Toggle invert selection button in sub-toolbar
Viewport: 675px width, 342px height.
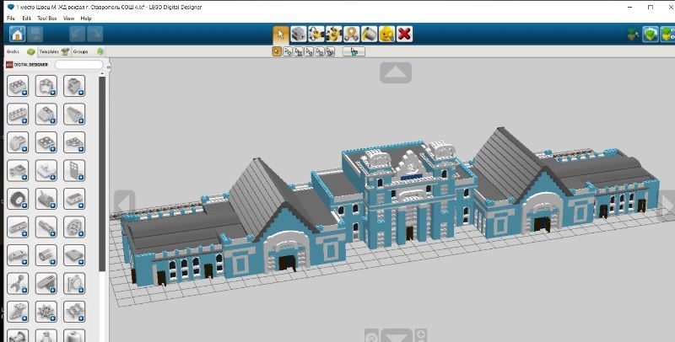click(x=354, y=51)
